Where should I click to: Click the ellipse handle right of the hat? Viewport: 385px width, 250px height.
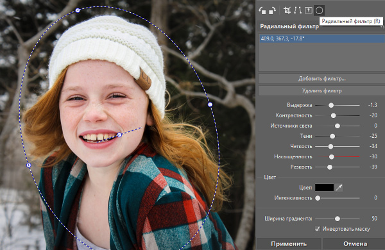pyautogui.click(x=210, y=104)
